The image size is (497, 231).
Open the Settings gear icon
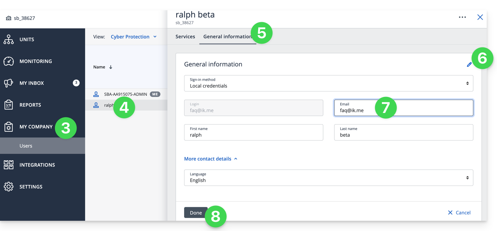click(9, 187)
